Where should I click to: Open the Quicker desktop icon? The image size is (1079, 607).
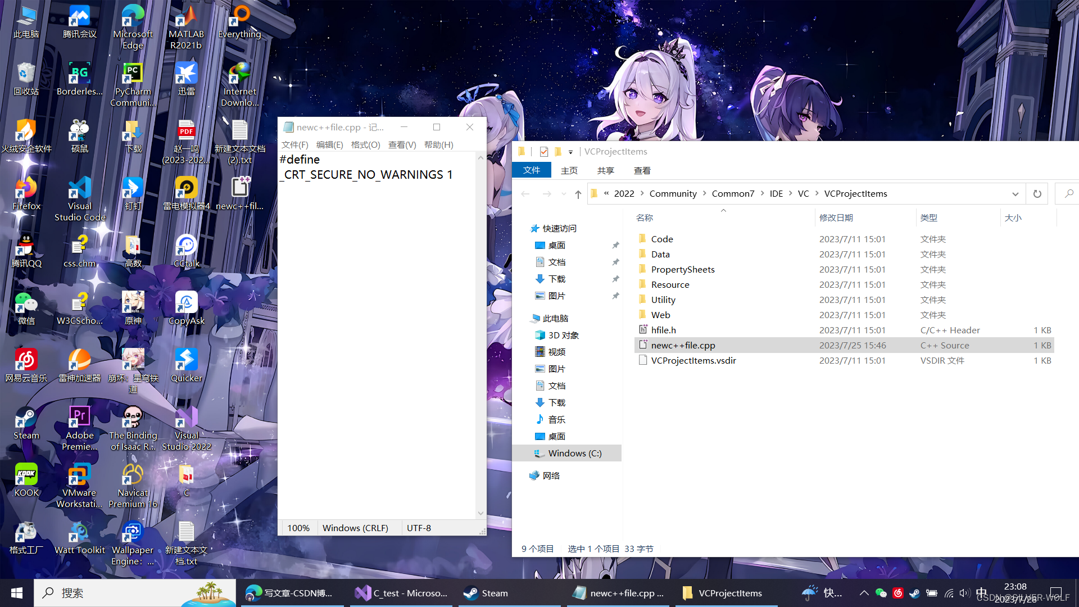tap(186, 366)
